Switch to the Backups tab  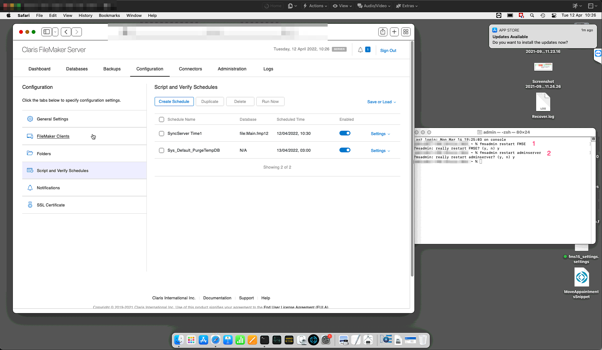(x=112, y=69)
